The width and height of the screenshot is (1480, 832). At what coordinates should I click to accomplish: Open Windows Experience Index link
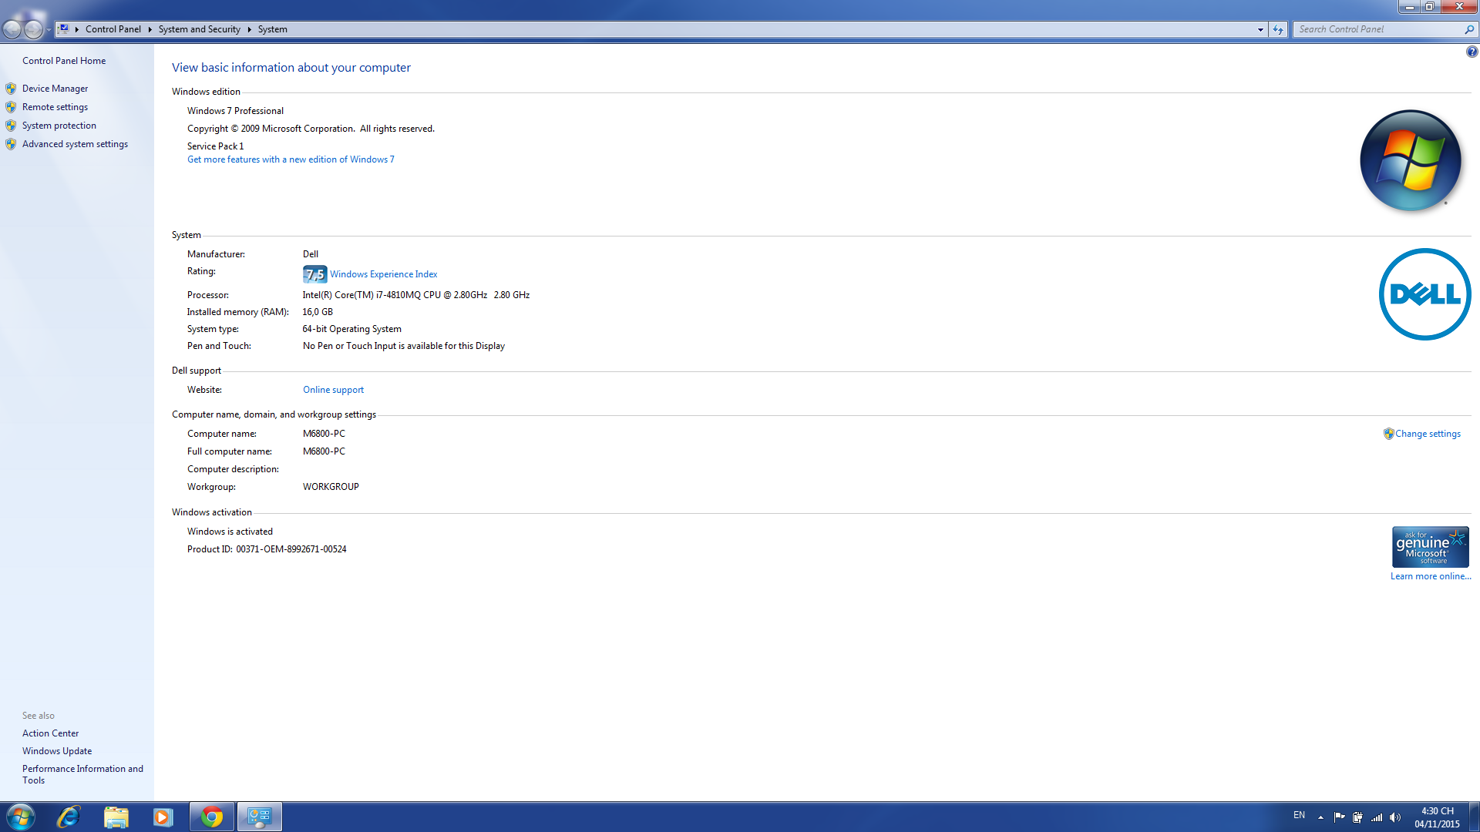(x=384, y=274)
